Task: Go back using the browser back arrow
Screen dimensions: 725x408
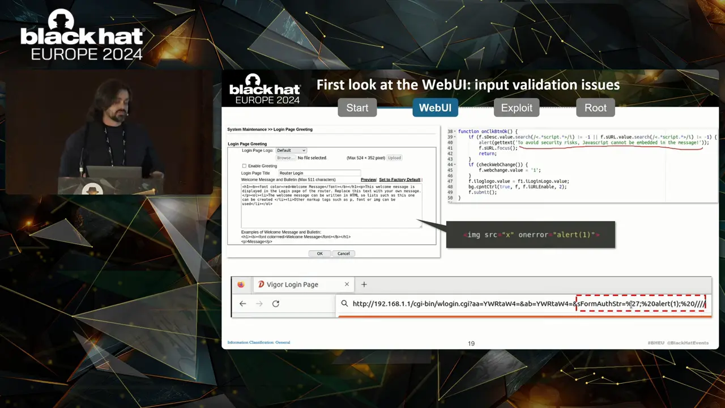Action: [x=242, y=304]
